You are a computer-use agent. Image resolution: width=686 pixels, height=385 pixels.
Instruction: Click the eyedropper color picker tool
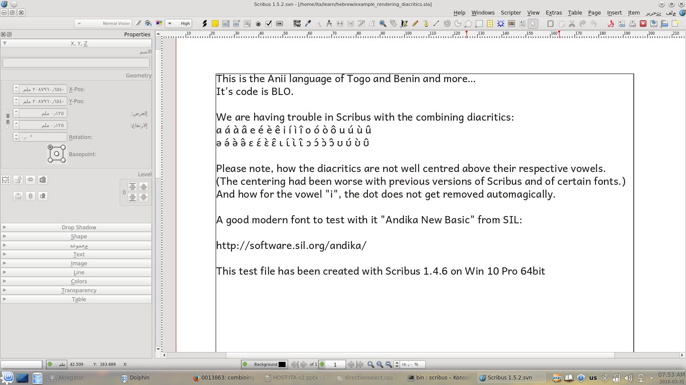click(308, 24)
